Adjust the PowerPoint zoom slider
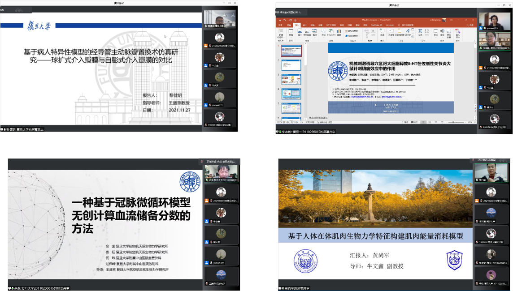 (x=453, y=122)
